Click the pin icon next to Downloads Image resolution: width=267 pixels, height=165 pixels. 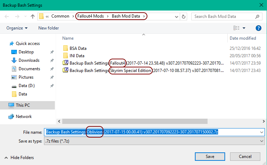tap(52, 60)
